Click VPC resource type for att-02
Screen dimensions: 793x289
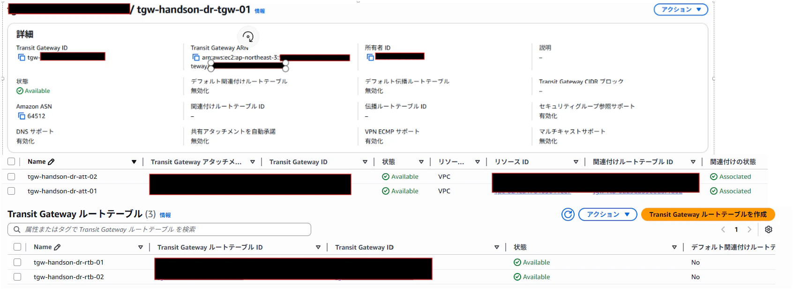(x=444, y=177)
